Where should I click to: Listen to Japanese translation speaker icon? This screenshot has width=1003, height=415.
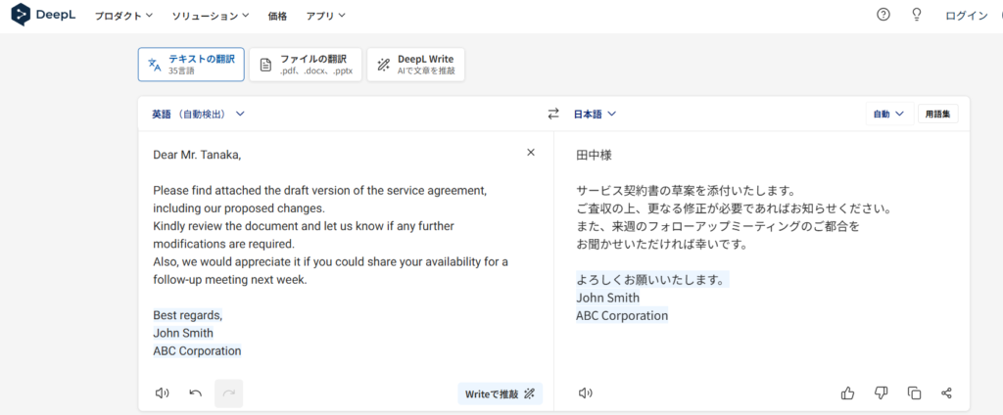click(x=586, y=393)
